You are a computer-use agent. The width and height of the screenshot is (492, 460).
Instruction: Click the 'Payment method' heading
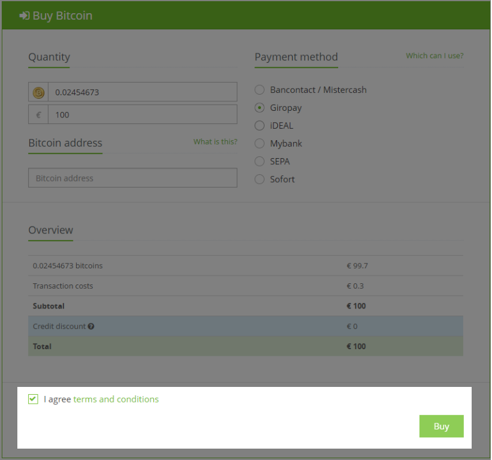click(296, 57)
